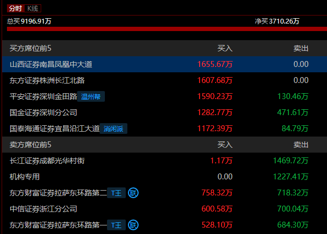The height and width of the screenshot is (234, 327).
Task: Click the 卖方席位前5 header
Action: tap(31, 145)
